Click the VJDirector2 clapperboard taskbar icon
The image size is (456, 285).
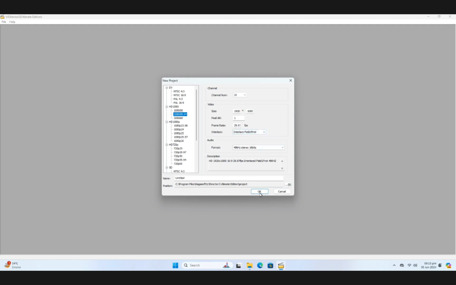coord(281,265)
